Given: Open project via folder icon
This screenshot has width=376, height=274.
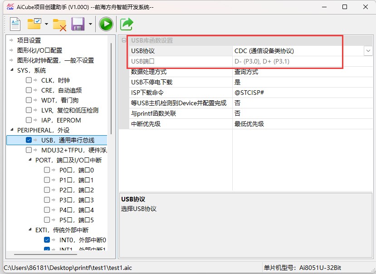Looking at the screenshot, I should (x=34, y=24).
